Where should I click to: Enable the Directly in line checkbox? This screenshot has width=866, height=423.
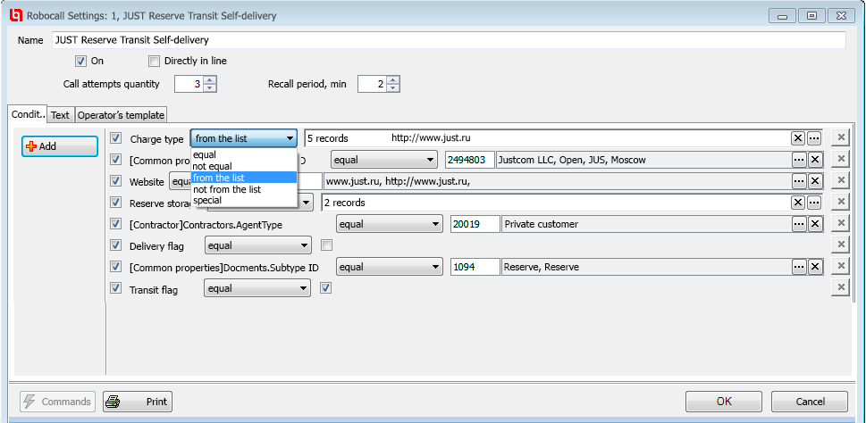[x=154, y=61]
